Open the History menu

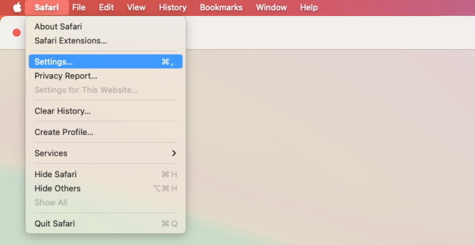click(173, 7)
